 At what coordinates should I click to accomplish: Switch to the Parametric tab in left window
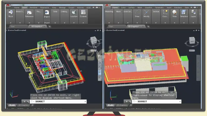pyautogui.click(x=44, y=7)
